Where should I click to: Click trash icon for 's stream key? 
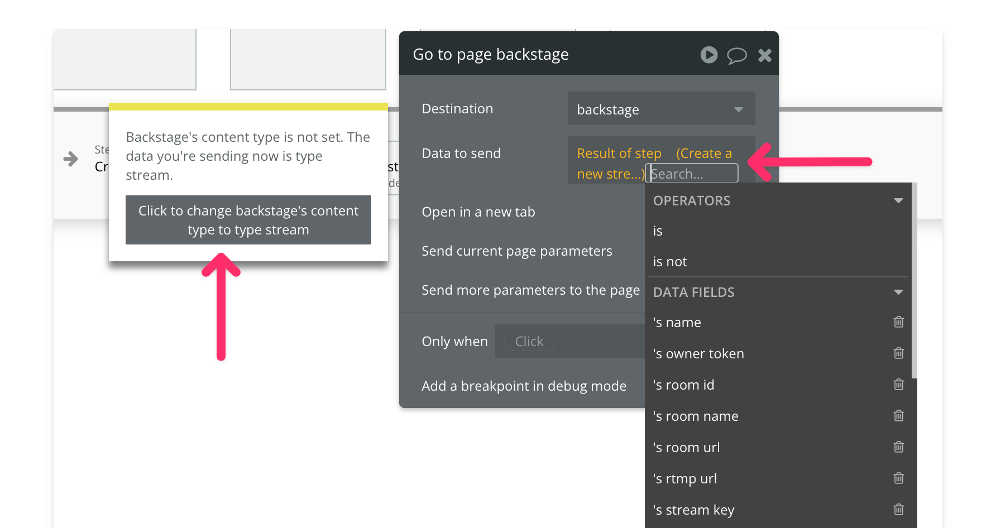pos(898,510)
